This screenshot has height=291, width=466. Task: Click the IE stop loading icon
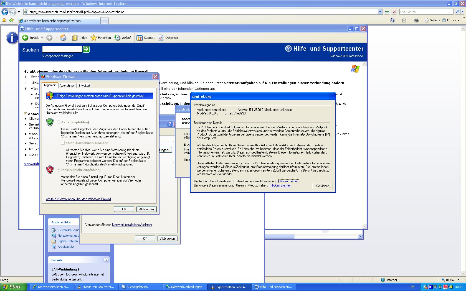[x=394, y=12]
